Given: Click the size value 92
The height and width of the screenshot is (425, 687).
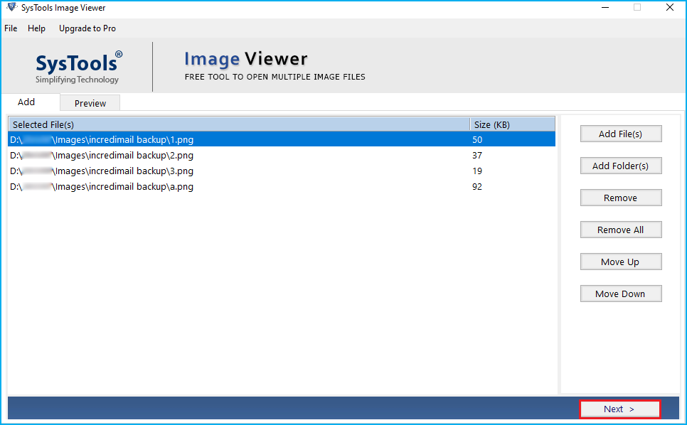Looking at the screenshot, I should click(477, 187).
